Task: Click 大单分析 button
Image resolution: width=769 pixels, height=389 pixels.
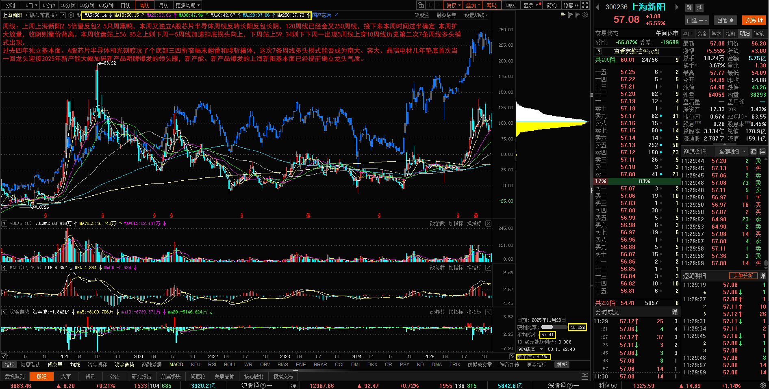Action: coord(743,276)
